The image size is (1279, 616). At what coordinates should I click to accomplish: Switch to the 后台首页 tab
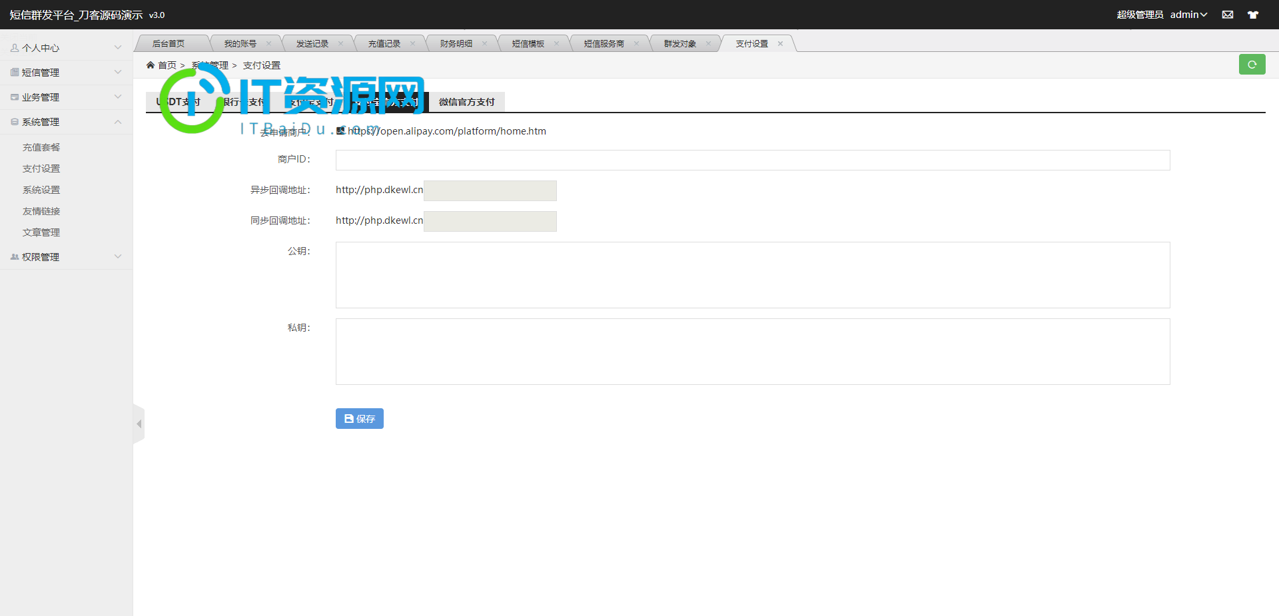coord(169,43)
